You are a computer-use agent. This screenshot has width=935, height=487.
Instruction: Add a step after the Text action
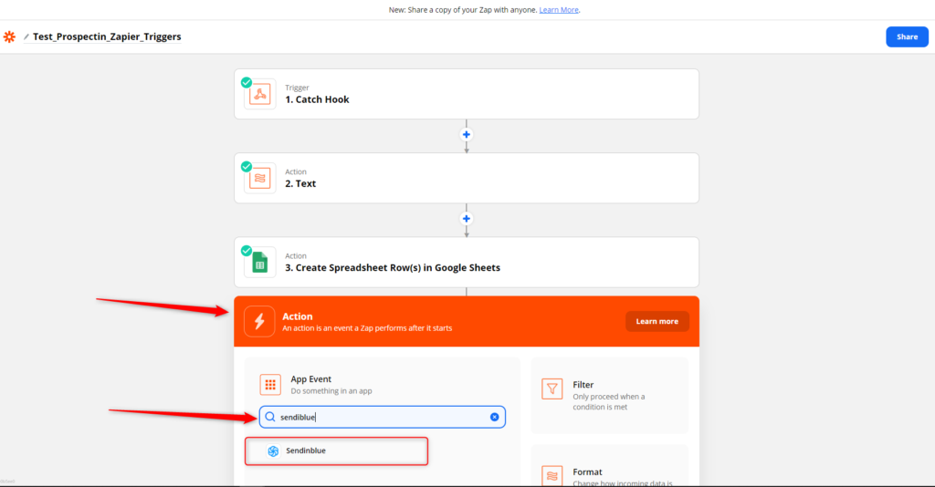(467, 219)
